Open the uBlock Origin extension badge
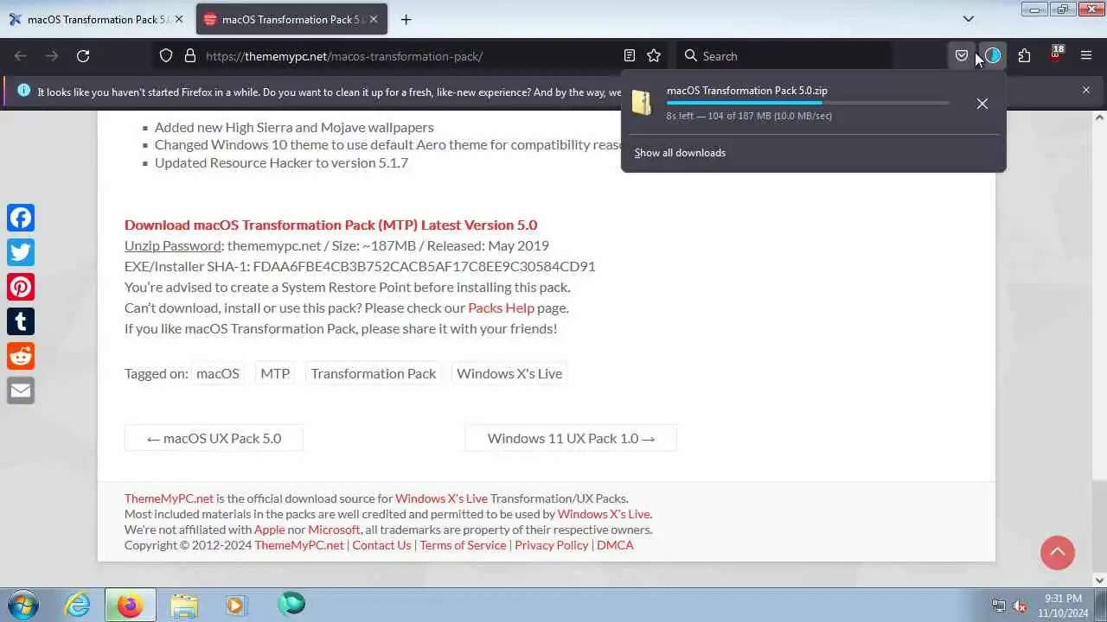Image resolution: width=1107 pixels, height=622 pixels. [1056, 54]
